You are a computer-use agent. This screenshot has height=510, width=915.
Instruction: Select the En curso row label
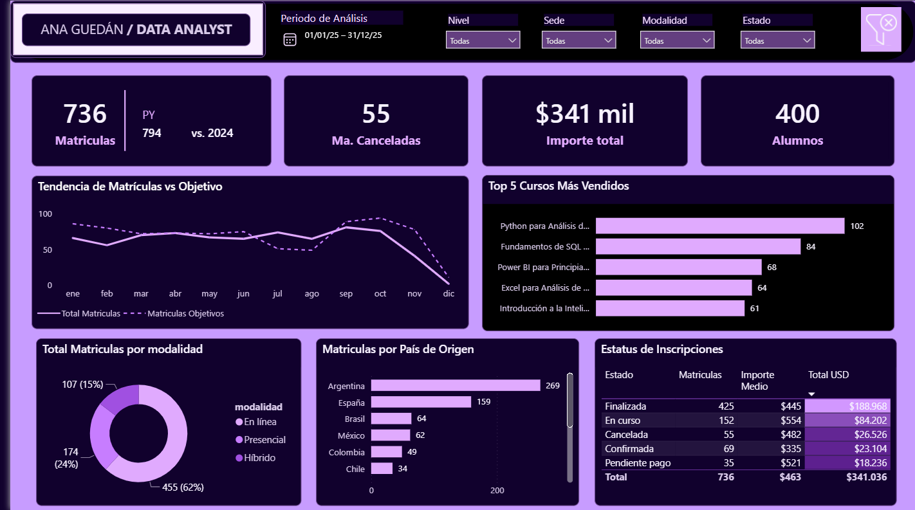(622, 421)
